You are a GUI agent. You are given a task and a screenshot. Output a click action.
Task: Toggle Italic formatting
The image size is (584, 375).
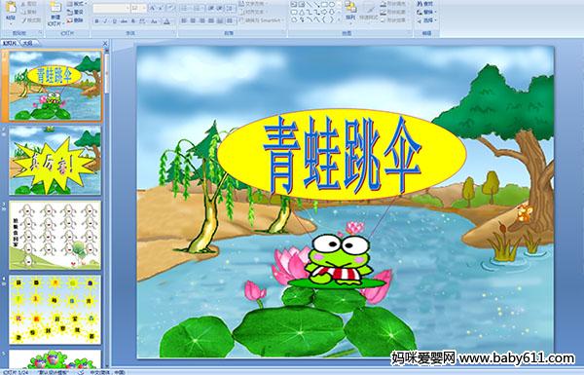click(x=105, y=21)
